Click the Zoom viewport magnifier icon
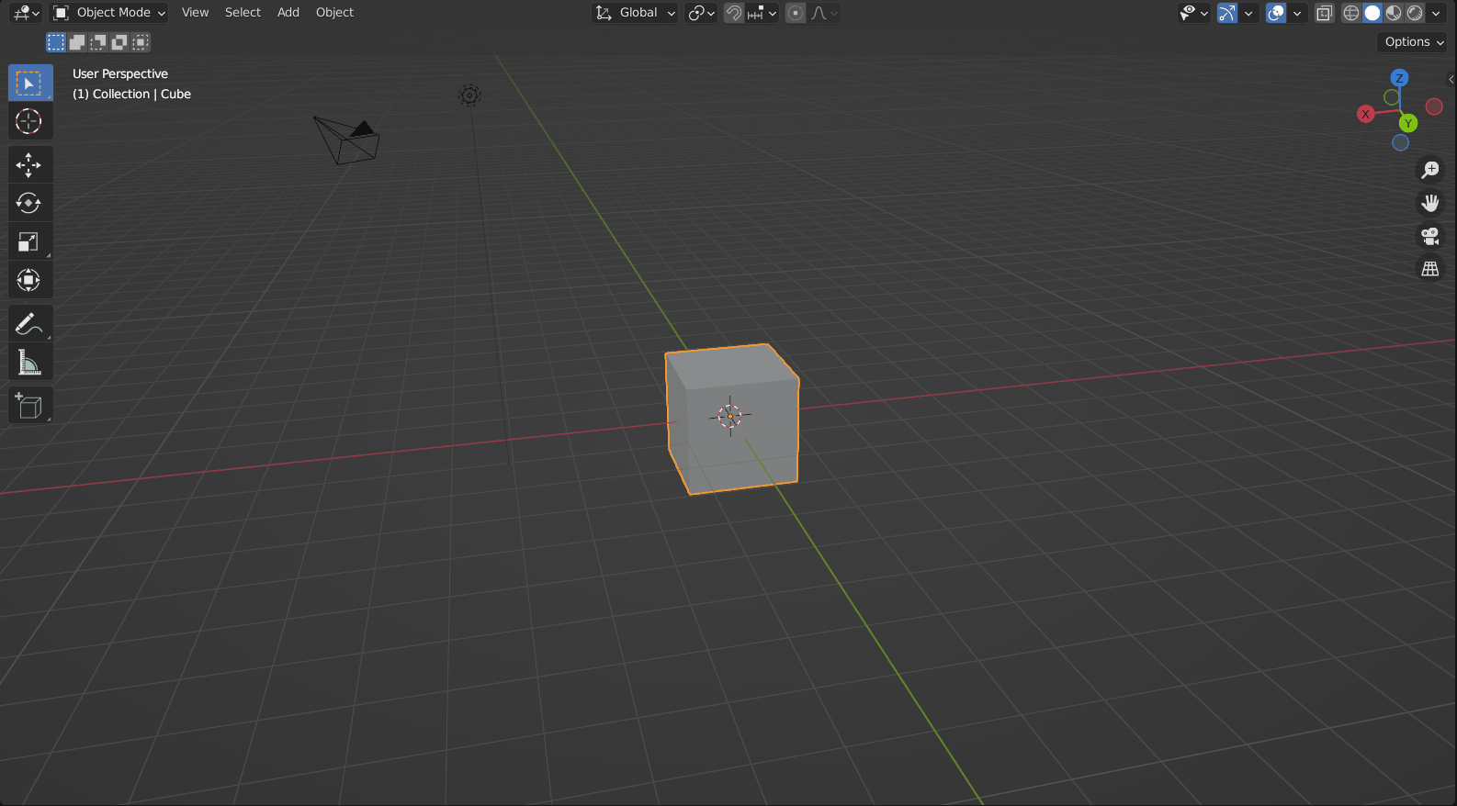The image size is (1457, 806). pyautogui.click(x=1430, y=170)
